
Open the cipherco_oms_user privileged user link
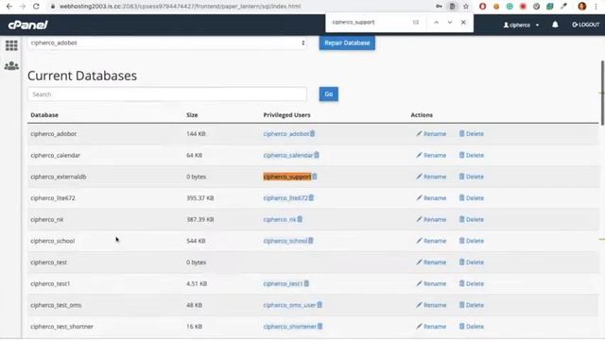click(289, 305)
